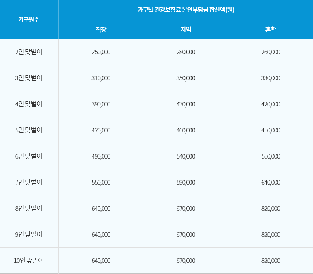Click 330,000 in the 3인 맞벌이 row
The width and height of the screenshot is (313, 274).
[271, 78]
